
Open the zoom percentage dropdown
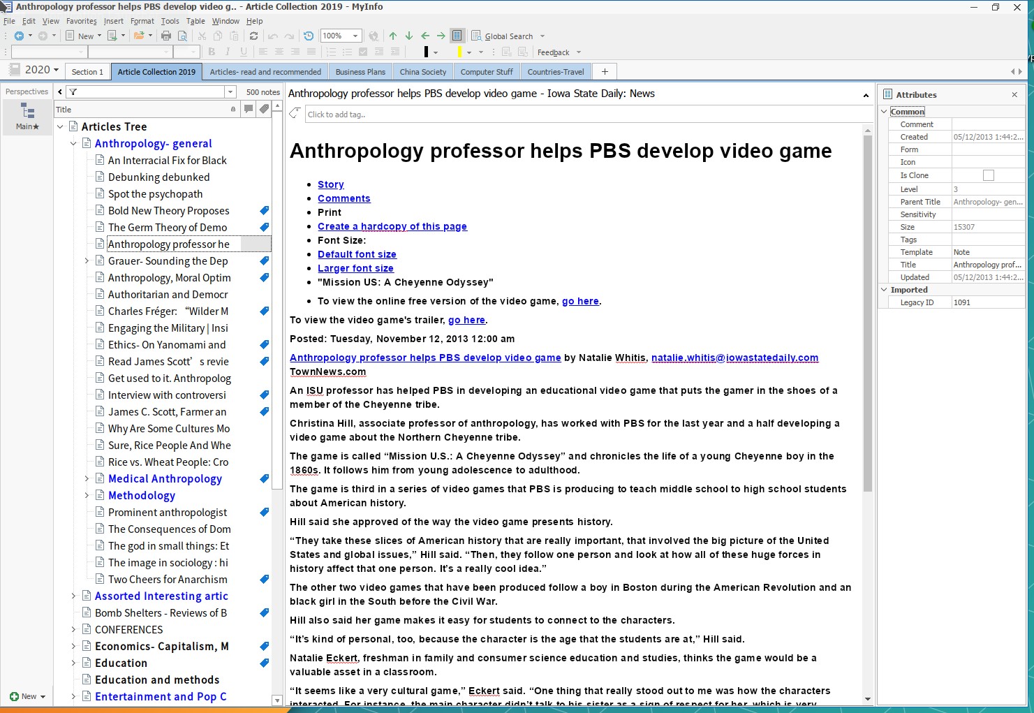355,36
